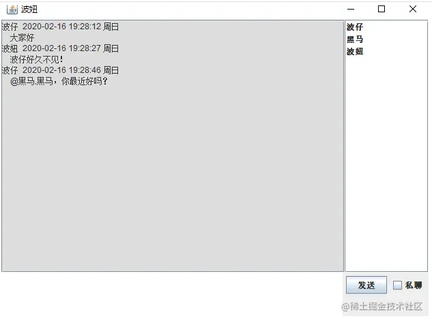Click the 大家好 chat message

pos(22,37)
